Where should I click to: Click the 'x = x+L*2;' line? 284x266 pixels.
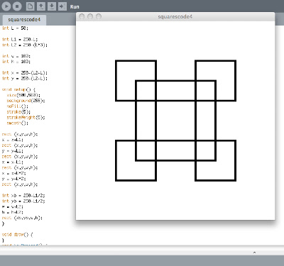pyautogui.click(x=13, y=173)
